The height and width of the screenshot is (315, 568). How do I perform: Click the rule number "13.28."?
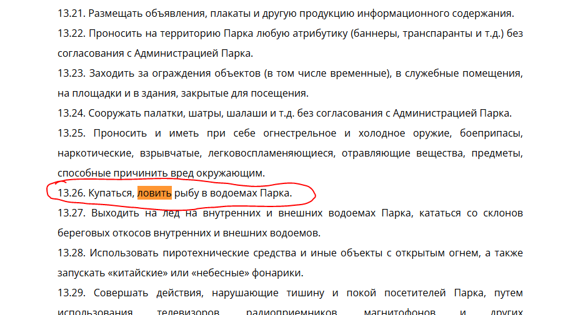point(71,253)
